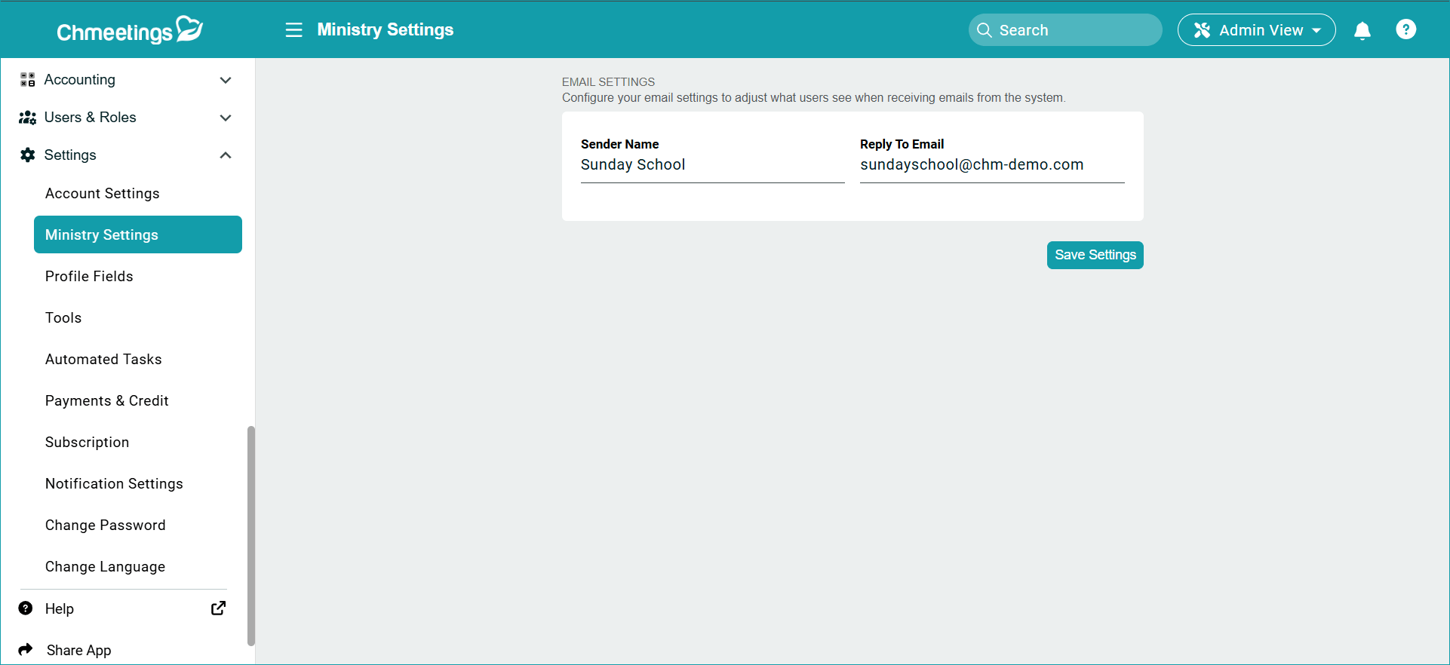Click the Settings gear icon

pyautogui.click(x=28, y=155)
